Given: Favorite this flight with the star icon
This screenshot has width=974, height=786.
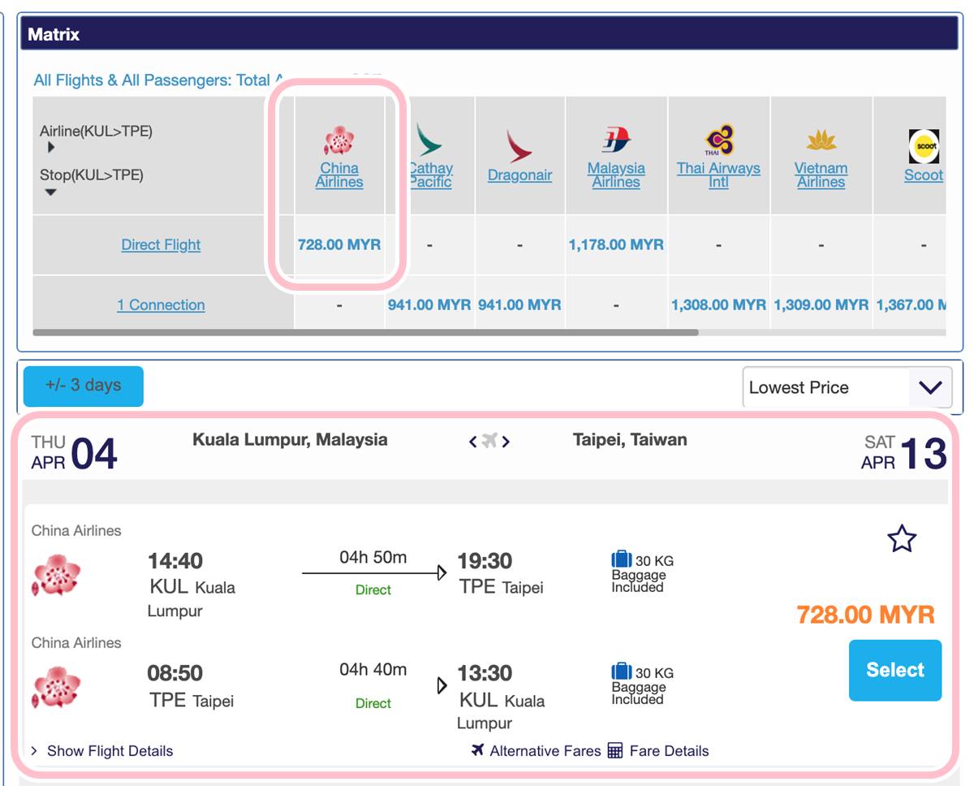Looking at the screenshot, I should [902, 538].
